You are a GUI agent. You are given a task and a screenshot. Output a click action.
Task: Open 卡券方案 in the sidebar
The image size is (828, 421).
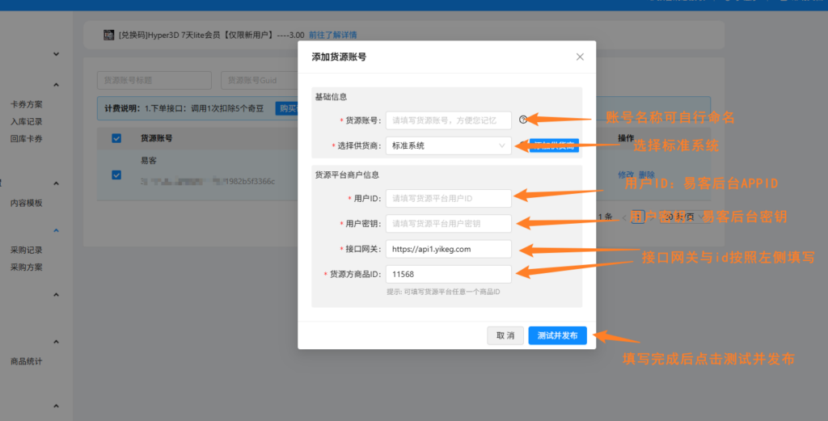[27, 104]
